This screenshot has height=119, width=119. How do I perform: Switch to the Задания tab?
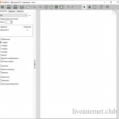pyautogui.click(x=12, y=11)
